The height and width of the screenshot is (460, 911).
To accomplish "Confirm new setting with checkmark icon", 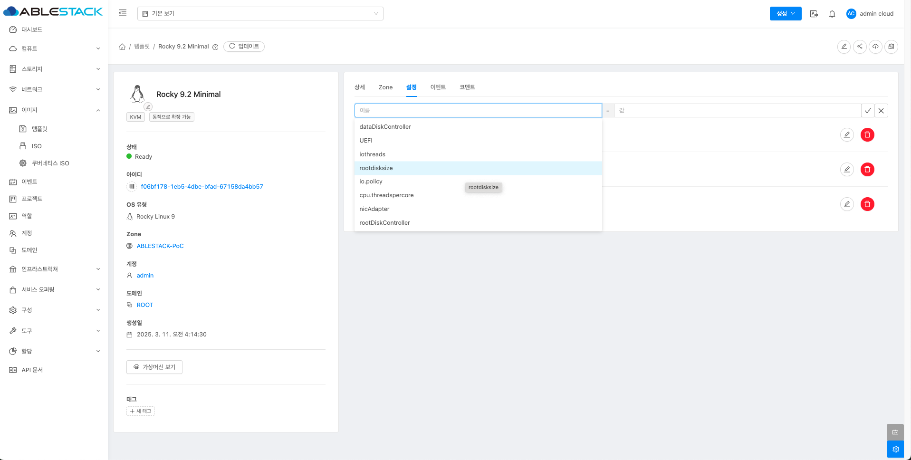I will pos(867,111).
